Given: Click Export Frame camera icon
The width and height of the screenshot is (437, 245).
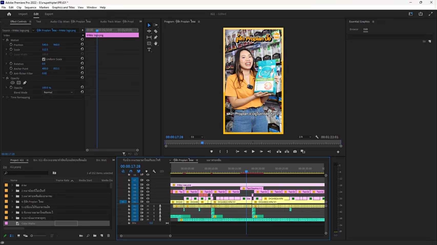Looking at the screenshot, I should coord(295,152).
